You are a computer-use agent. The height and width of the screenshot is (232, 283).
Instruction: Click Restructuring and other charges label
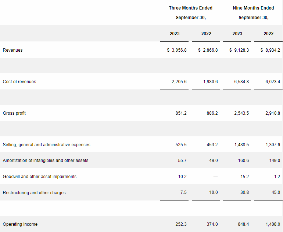pyautogui.click(x=34, y=193)
